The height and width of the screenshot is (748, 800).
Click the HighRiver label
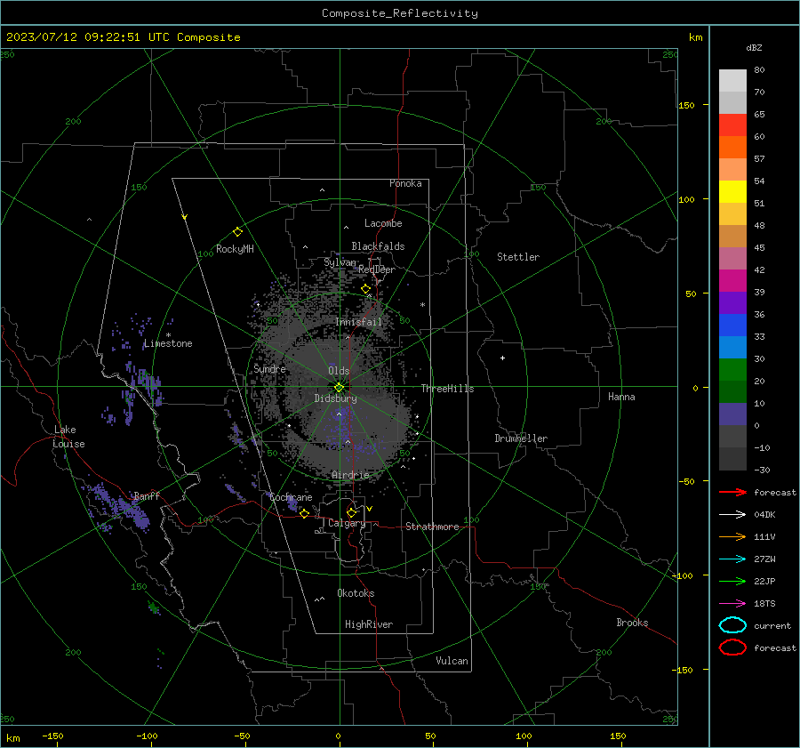pos(369,624)
